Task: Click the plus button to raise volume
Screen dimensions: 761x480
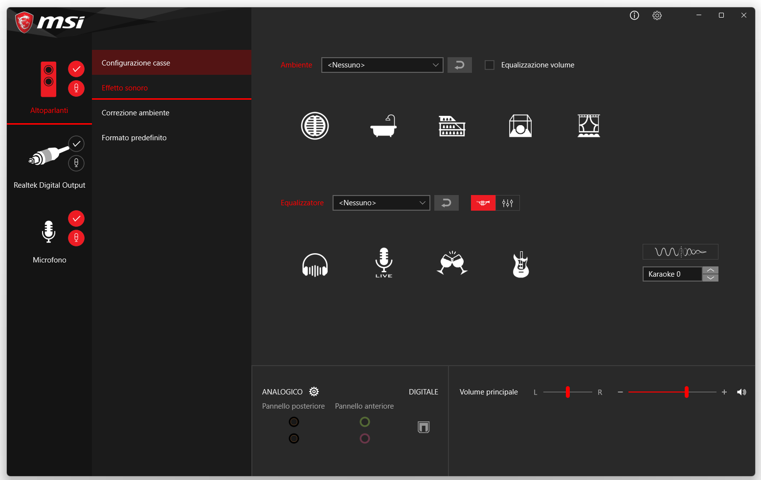Action: coord(724,392)
